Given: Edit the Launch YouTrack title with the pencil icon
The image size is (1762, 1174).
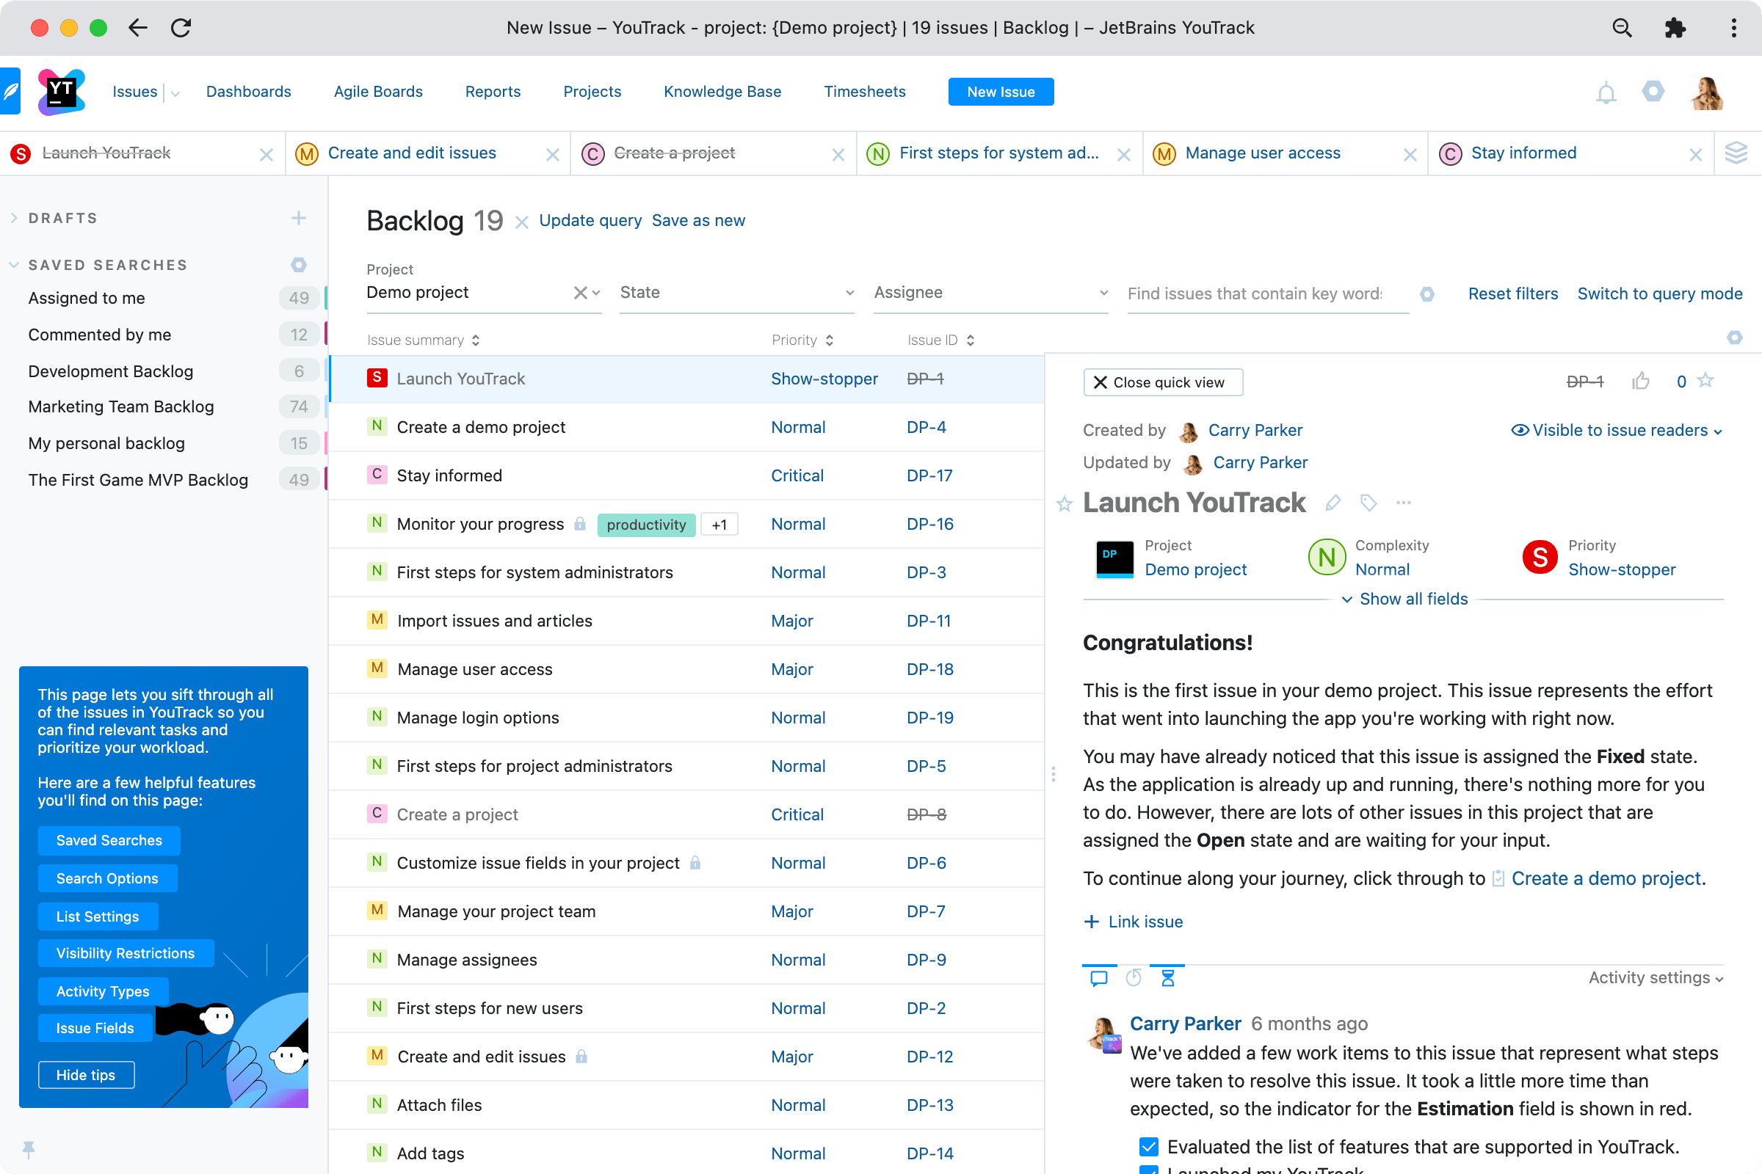Looking at the screenshot, I should (x=1333, y=503).
